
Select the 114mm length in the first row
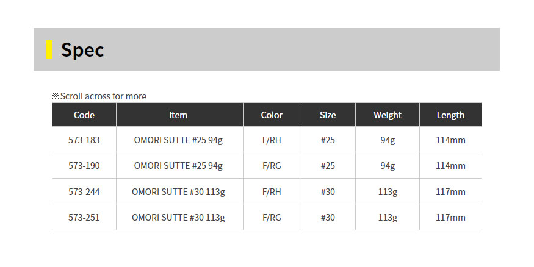coord(450,140)
